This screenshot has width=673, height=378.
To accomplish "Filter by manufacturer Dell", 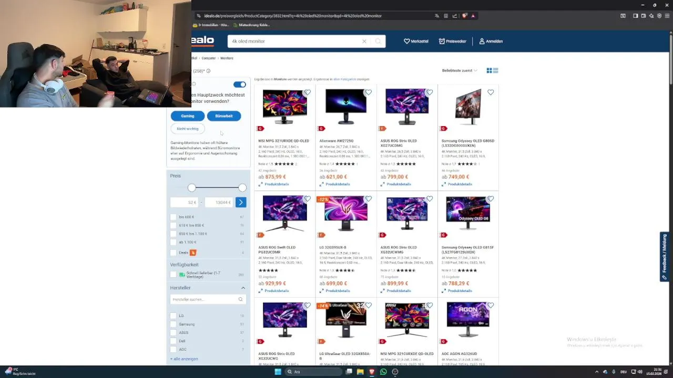I will tap(174, 341).
